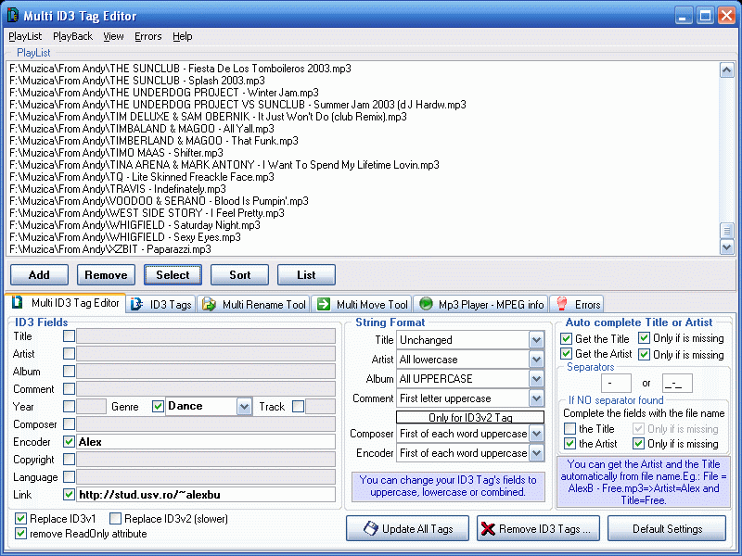Screen dimensions: 742x556
Task: Click the ID3 Tags tab icon
Action: point(136,304)
